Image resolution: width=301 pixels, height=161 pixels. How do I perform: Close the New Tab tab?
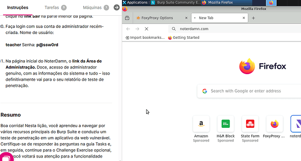pos(244,18)
